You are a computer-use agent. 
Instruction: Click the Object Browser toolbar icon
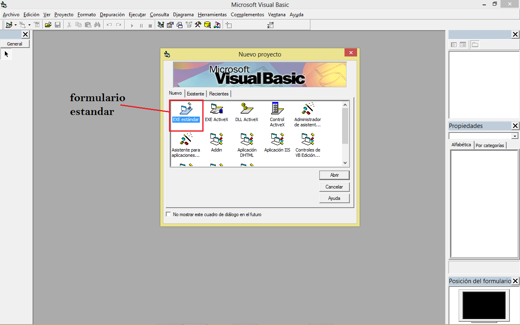tap(188, 24)
